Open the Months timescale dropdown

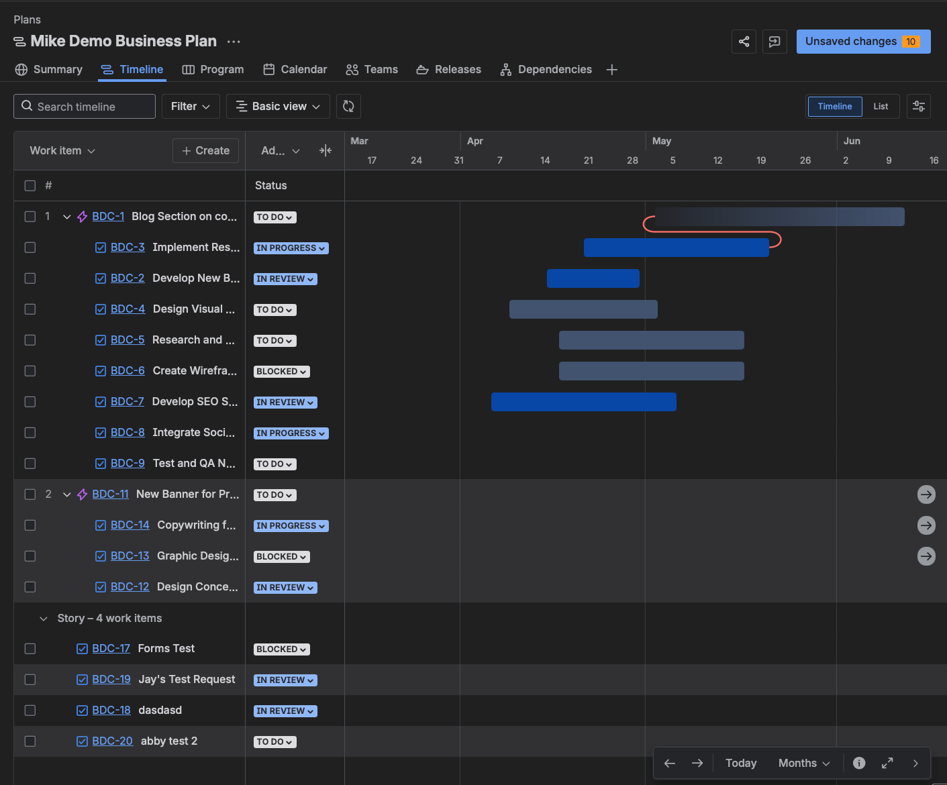click(804, 763)
